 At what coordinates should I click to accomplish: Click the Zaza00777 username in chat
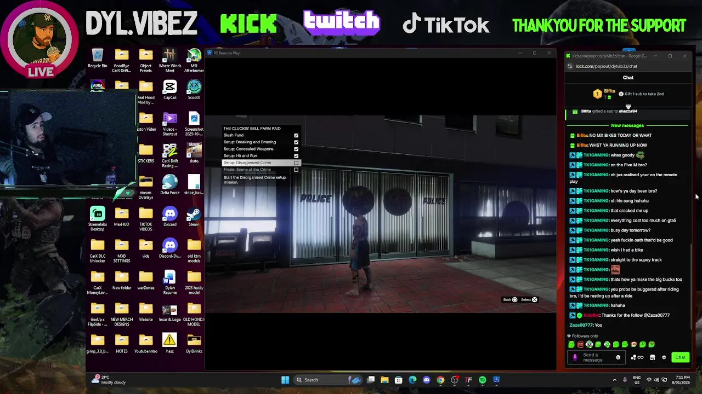pyautogui.click(x=581, y=325)
